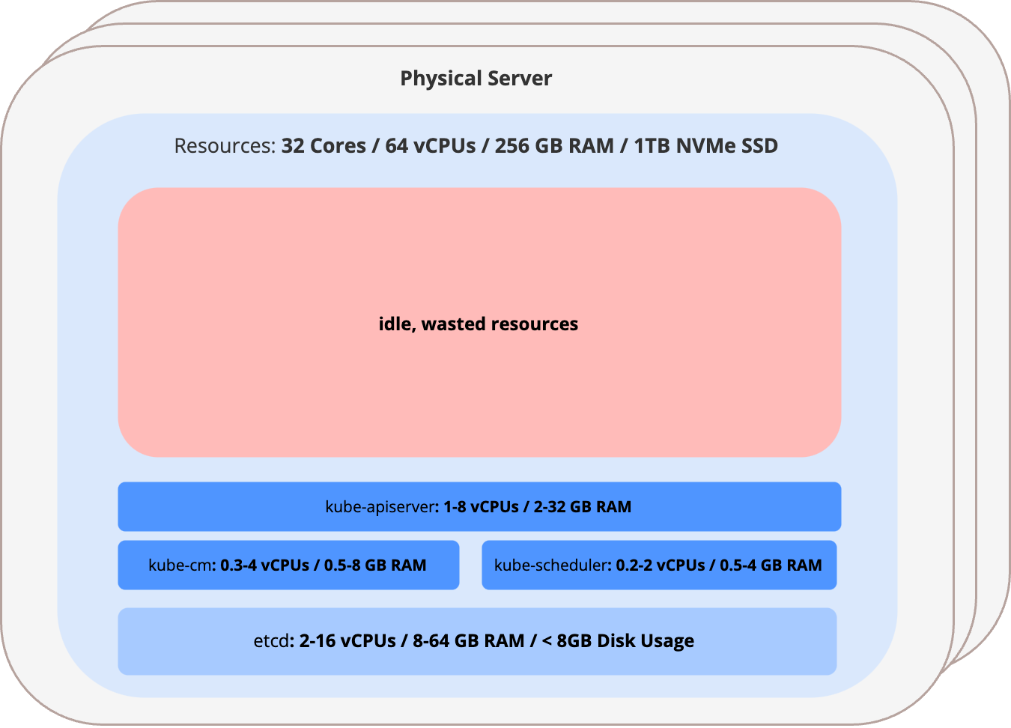Select the kube-scheduler resource box

659,565
